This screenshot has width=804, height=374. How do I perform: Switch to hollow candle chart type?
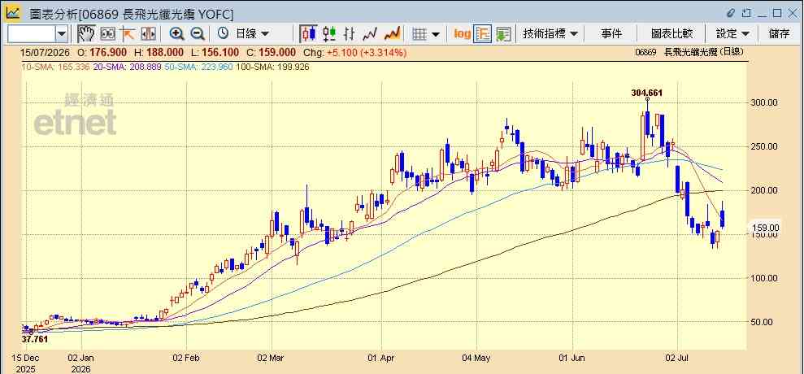pos(329,34)
